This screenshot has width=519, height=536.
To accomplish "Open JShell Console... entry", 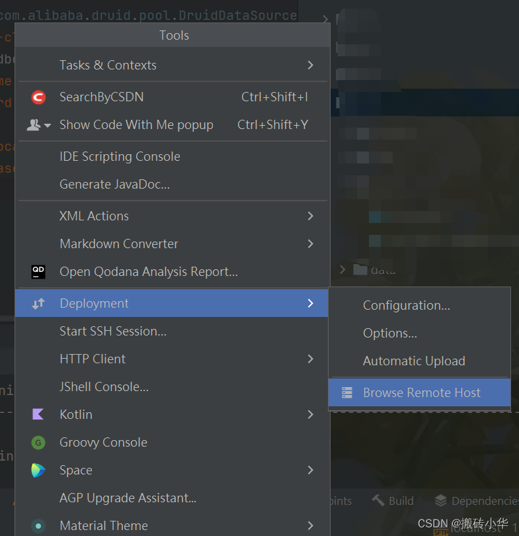I will 173,386.
